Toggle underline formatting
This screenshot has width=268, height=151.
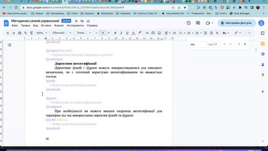point(127,33)
